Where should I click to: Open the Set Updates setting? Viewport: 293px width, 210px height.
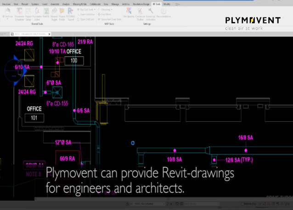click(x=129, y=12)
